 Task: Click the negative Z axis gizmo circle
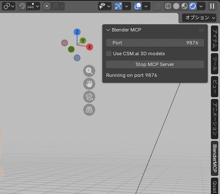click(77, 58)
